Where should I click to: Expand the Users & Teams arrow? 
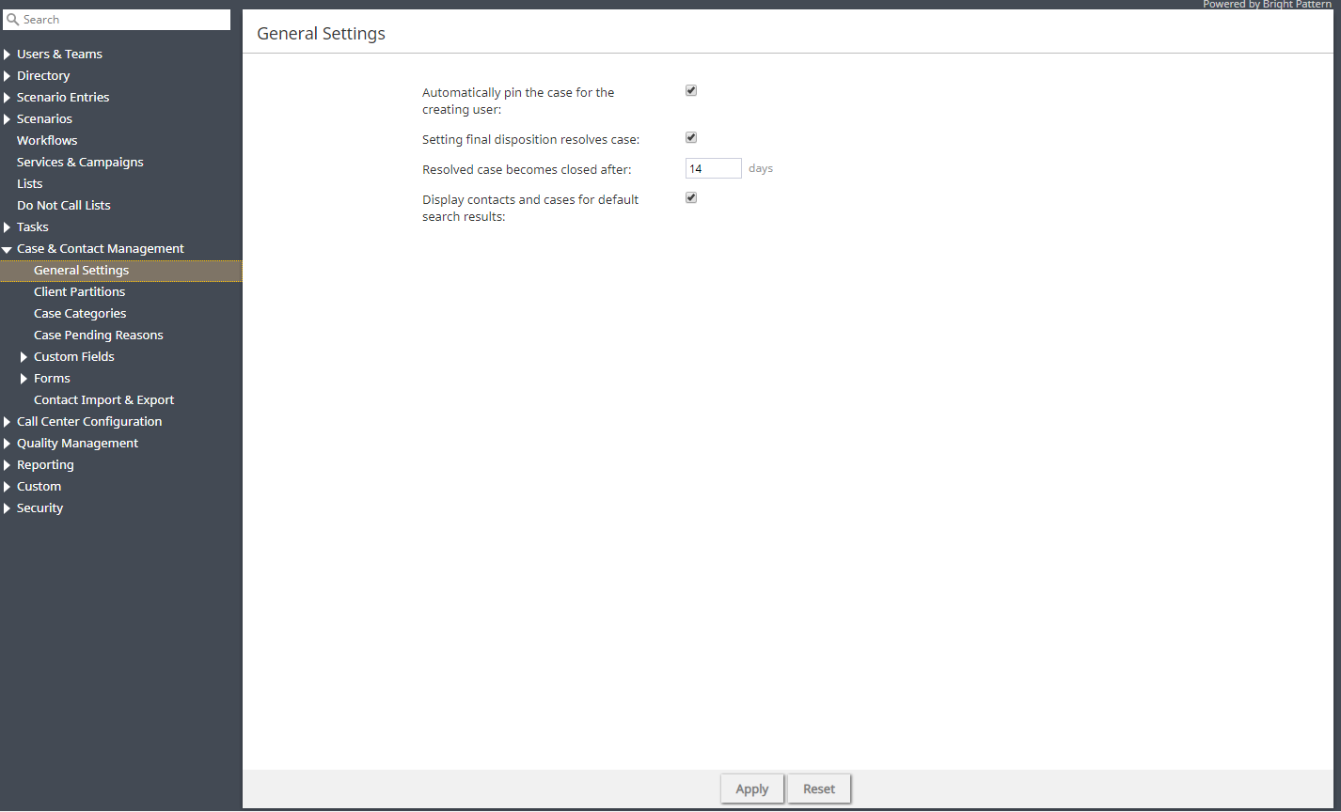tap(8, 55)
